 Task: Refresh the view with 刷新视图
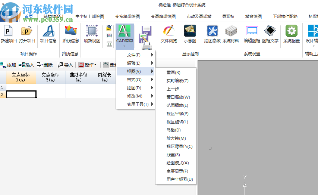click(x=92, y=34)
